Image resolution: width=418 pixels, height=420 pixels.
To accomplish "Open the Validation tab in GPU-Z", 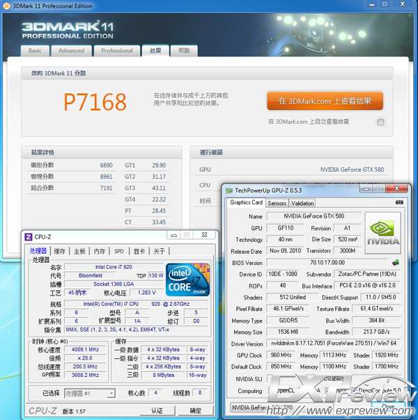I will [302, 203].
